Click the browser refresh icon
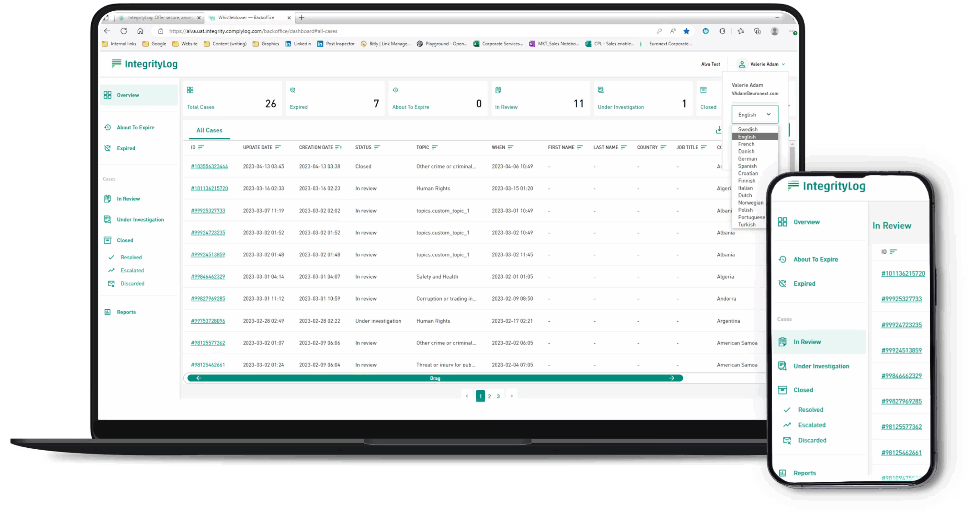This screenshot has width=969, height=529. click(123, 31)
